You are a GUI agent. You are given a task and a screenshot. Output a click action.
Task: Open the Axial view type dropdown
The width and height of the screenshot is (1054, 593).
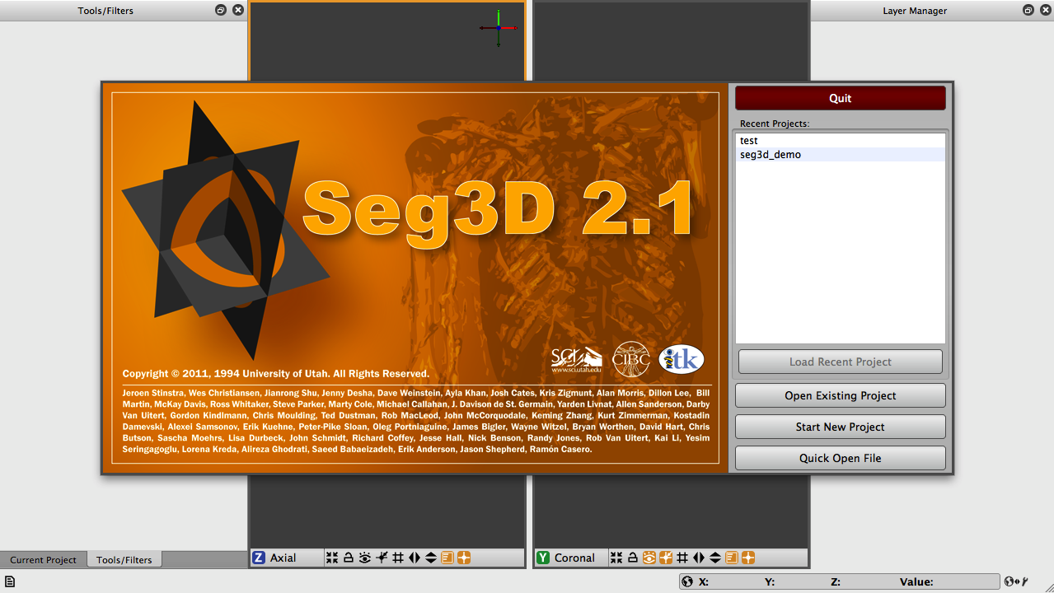(286, 558)
